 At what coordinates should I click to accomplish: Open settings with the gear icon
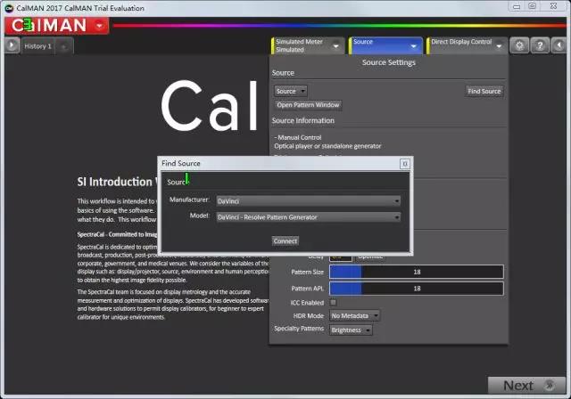point(519,45)
